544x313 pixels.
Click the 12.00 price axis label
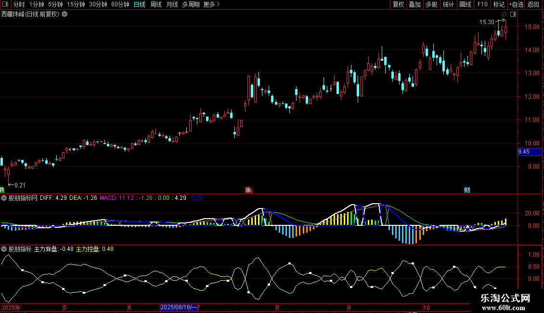[532, 96]
